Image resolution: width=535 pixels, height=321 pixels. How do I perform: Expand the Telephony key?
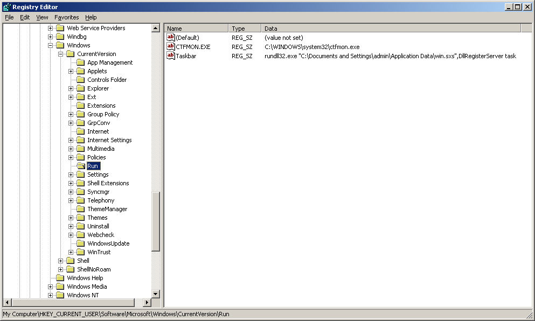tap(71, 200)
